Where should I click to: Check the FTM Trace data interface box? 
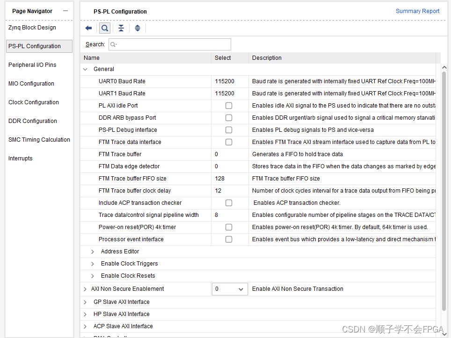tap(229, 142)
